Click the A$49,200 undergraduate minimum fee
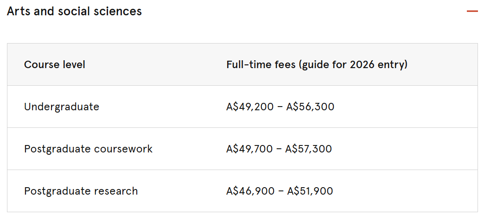Viewport: 484px width, 221px height. pos(250,107)
